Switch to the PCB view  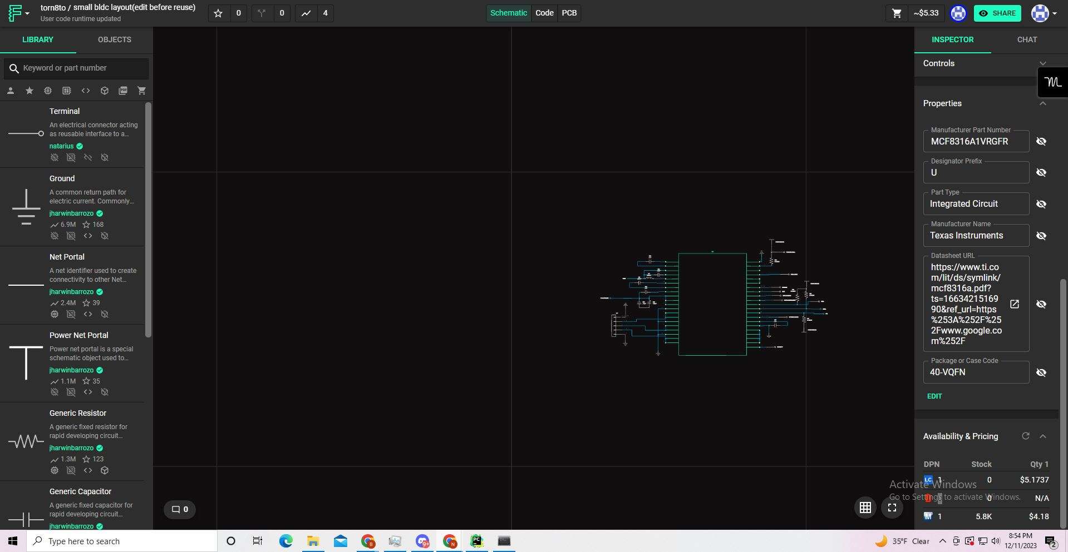(x=569, y=13)
